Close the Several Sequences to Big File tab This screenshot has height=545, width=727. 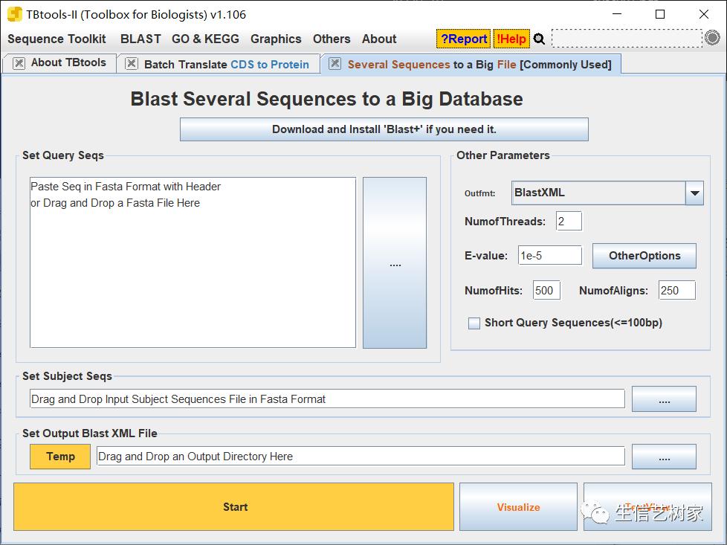335,64
